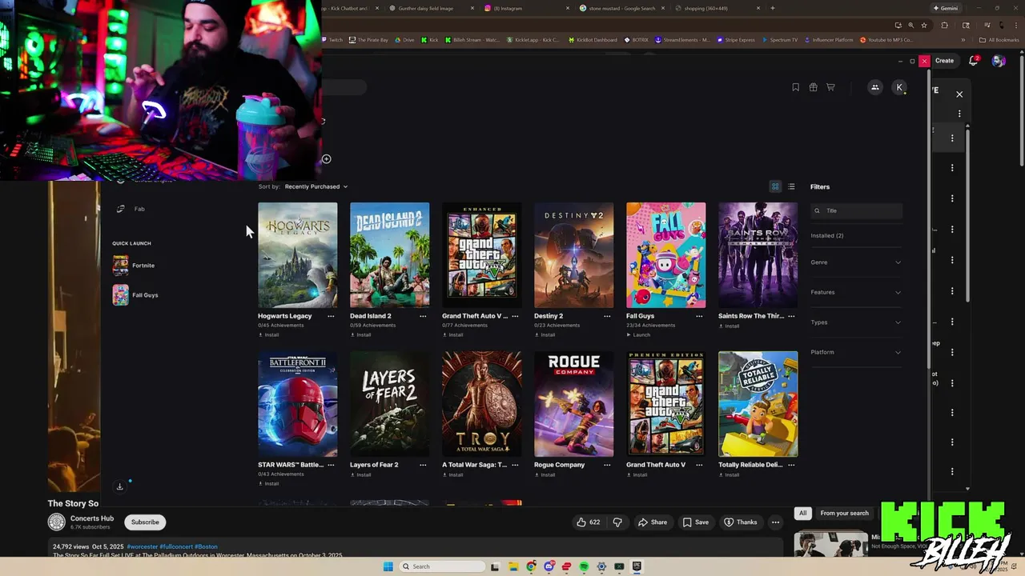Open the friends icon in Epic launcher
This screenshot has width=1025, height=576.
[x=875, y=87]
